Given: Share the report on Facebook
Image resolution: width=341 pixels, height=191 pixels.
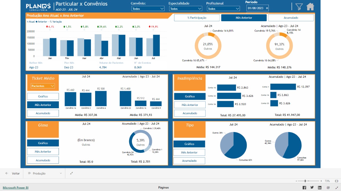Looking at the screenshot, I should click(304, 188).
